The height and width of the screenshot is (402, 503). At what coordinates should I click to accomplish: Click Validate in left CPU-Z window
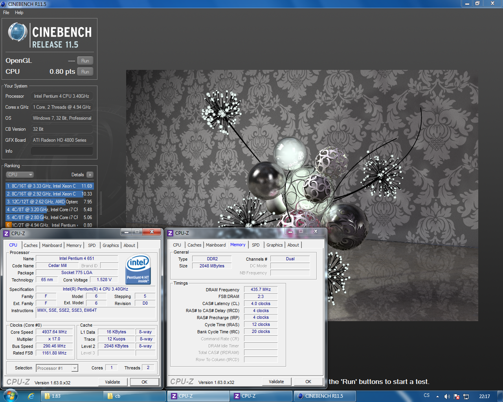click(x=112, y=382)
